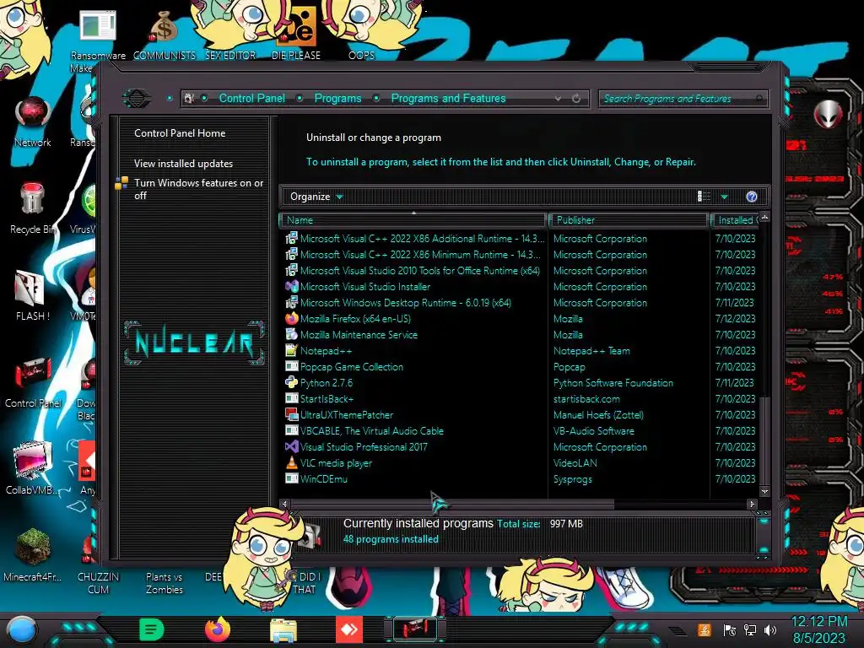Open the Organize dropdown menu
864x648 pixels.
pyautogui.click(x=316, y=197)
